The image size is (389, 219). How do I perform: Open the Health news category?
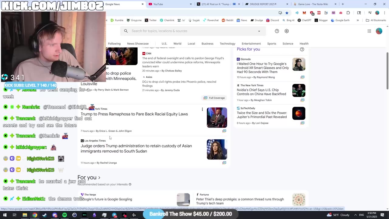click(304, 43)
